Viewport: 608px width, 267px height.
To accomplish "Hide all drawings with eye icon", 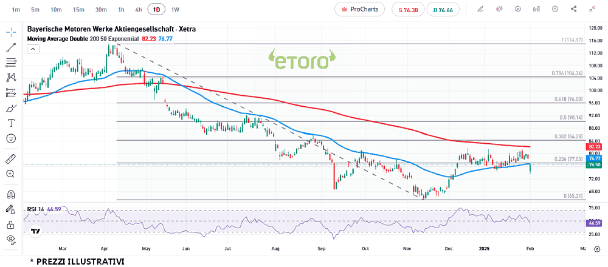I will click(11, 240).
